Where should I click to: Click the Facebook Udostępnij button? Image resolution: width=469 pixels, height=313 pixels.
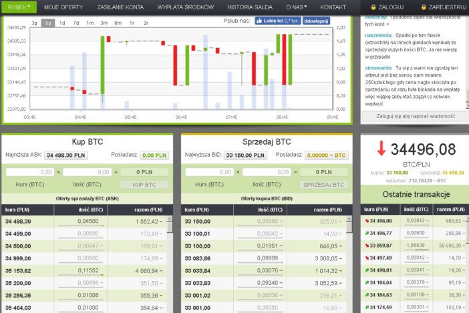[x=317, y=21]
